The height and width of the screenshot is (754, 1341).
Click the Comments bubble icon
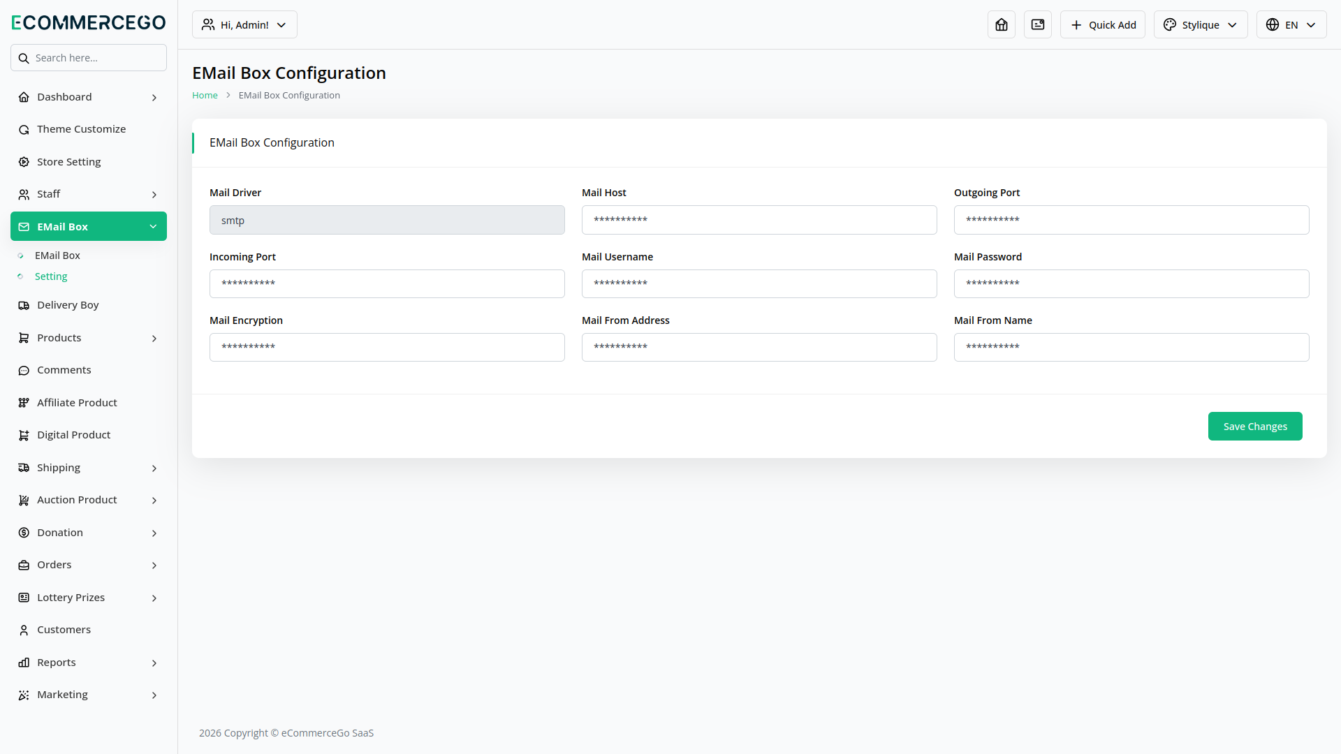pyautogui.click(x=24, y=370)
